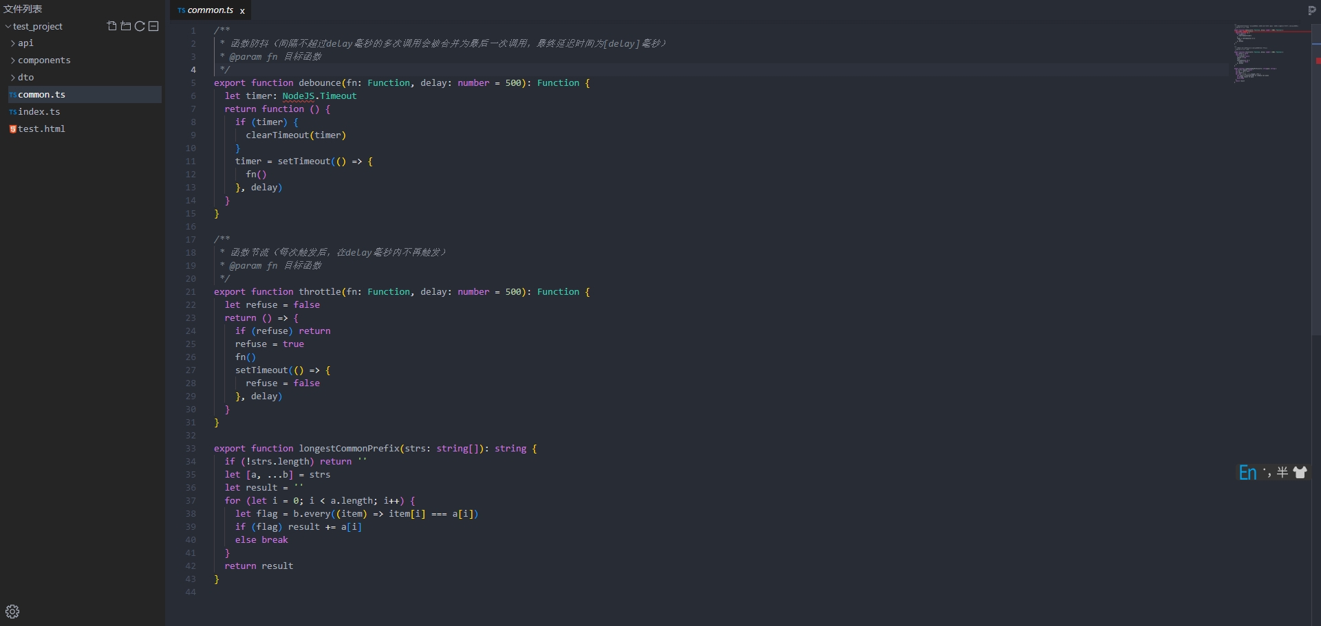Click the TS icon of index.ts
Screen dimensions: 1321x626
click(x=12, y=112)
